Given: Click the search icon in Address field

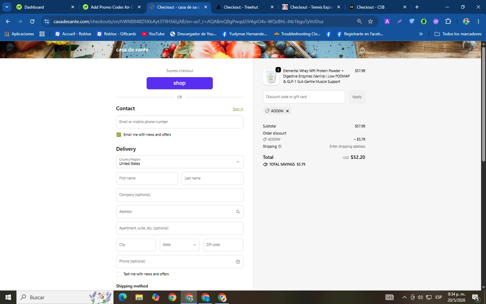Looking at the screenshot, I should 238,212.
